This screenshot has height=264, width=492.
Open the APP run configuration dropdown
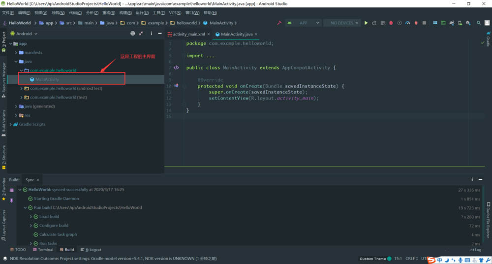[303, 23]
